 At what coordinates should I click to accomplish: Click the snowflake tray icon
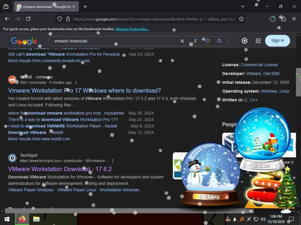pos(249,219)
